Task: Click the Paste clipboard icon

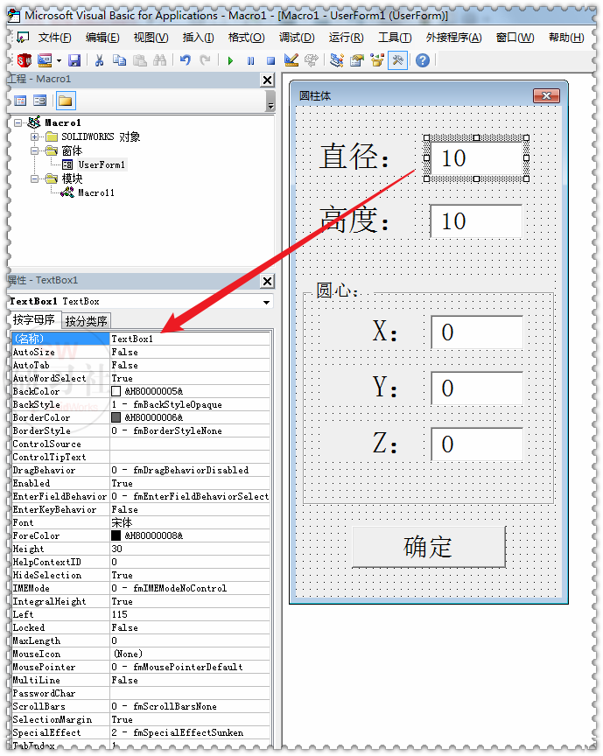Action: (140, 60)
